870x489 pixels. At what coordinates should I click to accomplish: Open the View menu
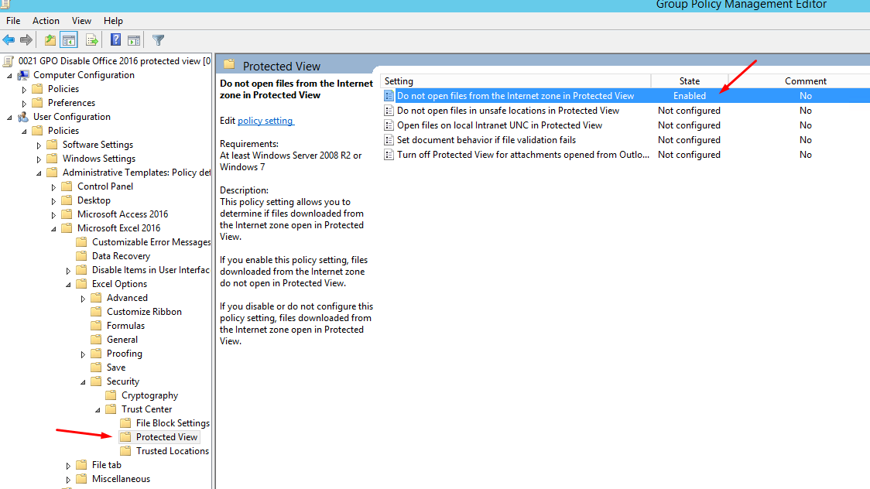click(x=81, y=21)
